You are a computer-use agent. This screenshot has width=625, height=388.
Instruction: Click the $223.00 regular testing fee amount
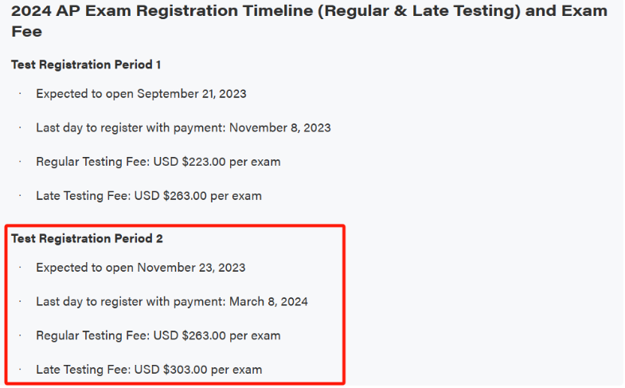pyautogui.click(x=204, y=162)
